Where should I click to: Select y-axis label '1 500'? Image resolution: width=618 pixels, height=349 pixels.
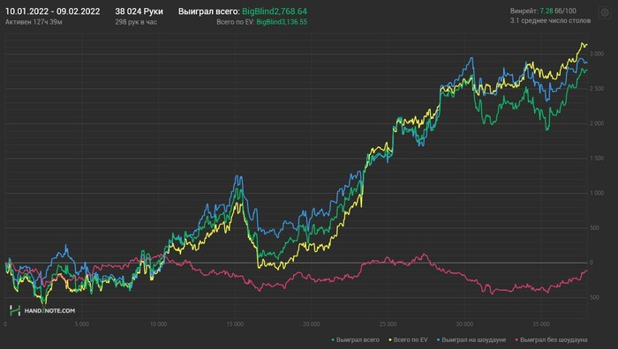tap(596, 158)
